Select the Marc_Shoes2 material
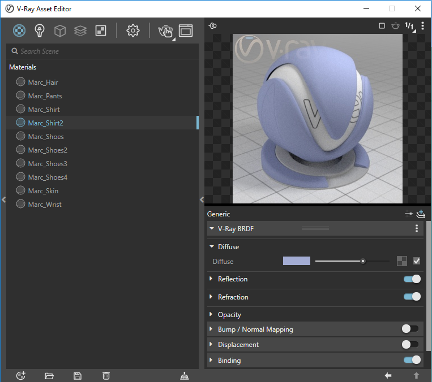This screenshot has height=382, width=432. [102, 150]
